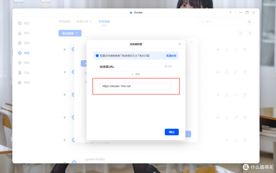Open 网络 in the sidebar
The height and width of the screenshot is (173, 276).
coord(24,63)
